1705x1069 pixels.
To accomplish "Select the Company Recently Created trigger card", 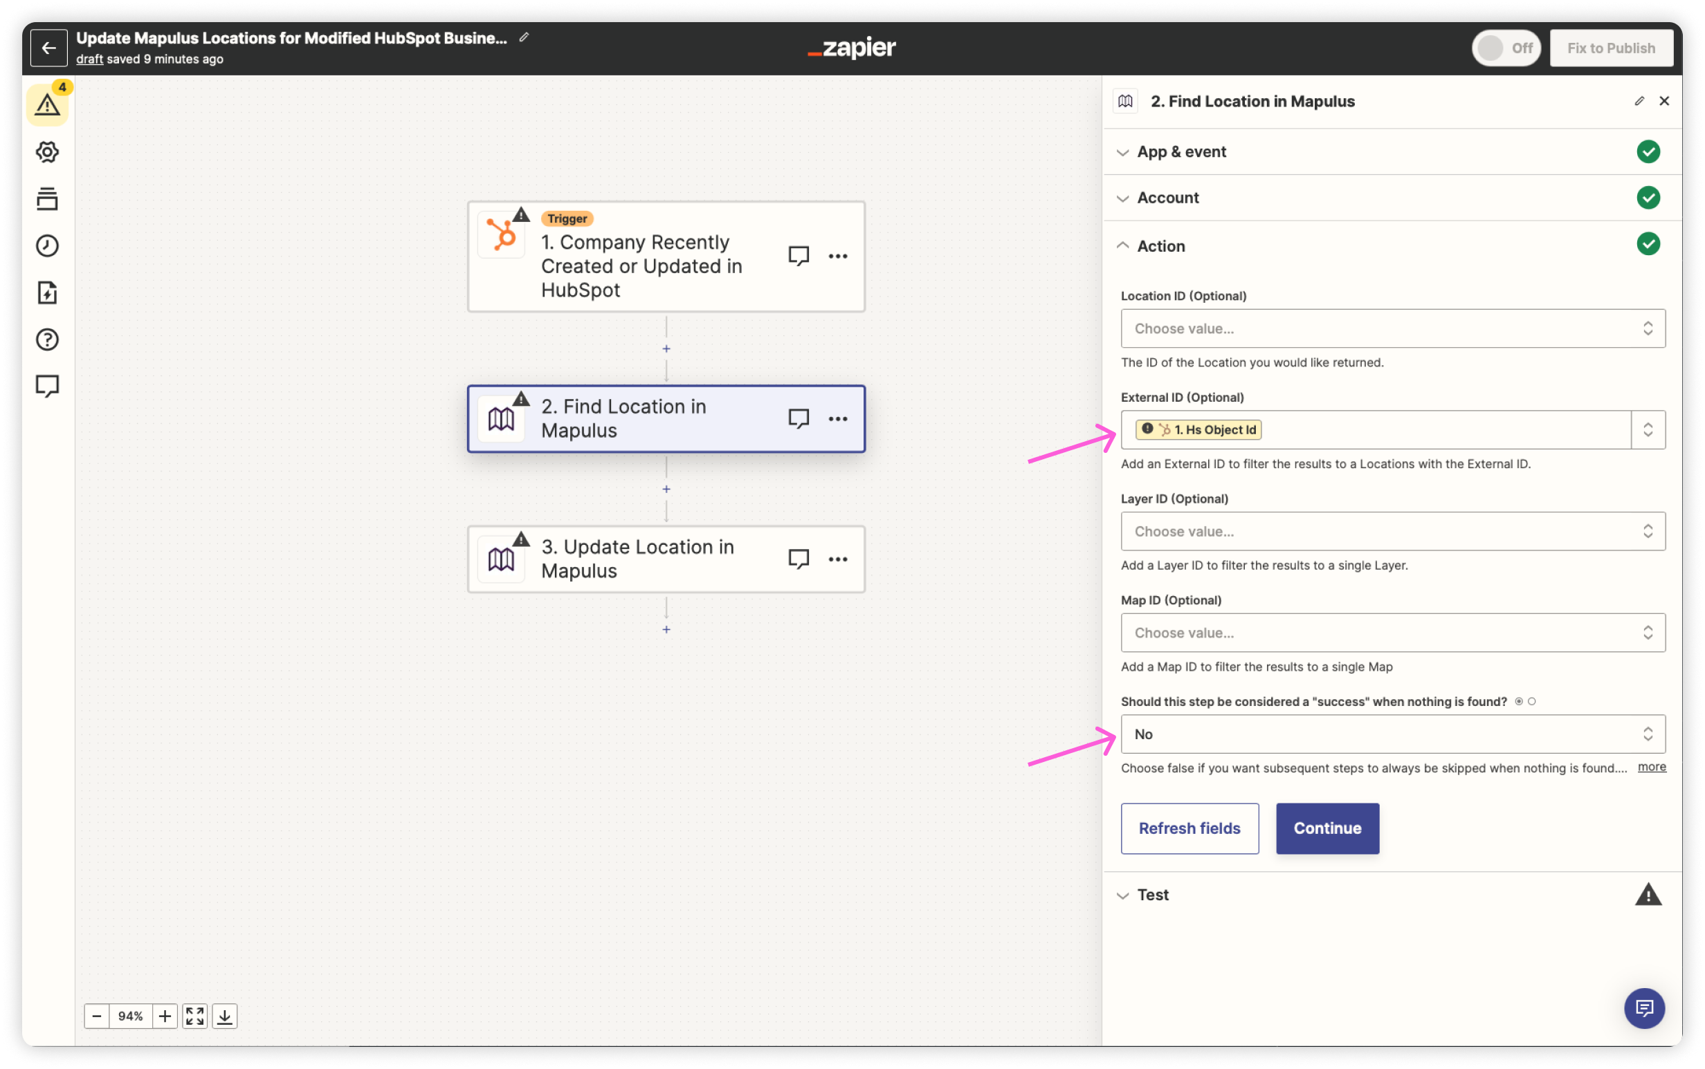I will coord(666,256).
